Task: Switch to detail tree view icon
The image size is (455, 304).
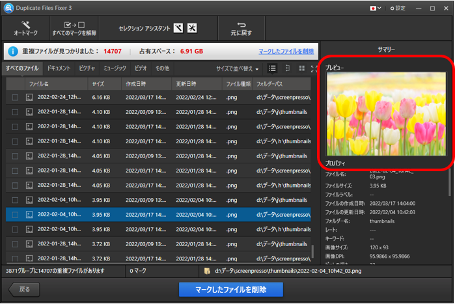Action: pyautogui.click(x=287, y=68)
